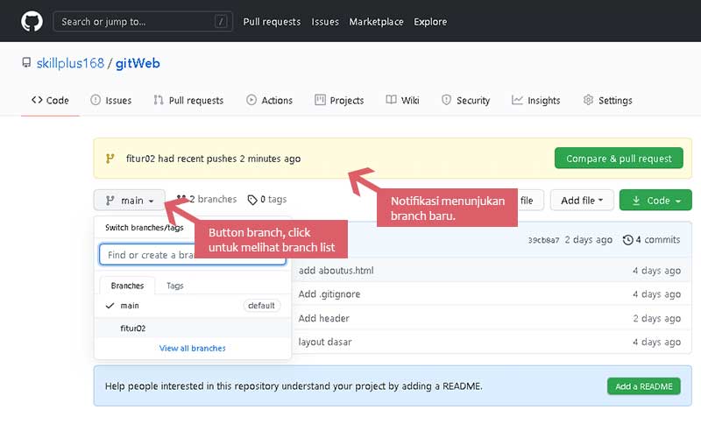Click the tag icon next to 0 tags

[x=252, y=200]
